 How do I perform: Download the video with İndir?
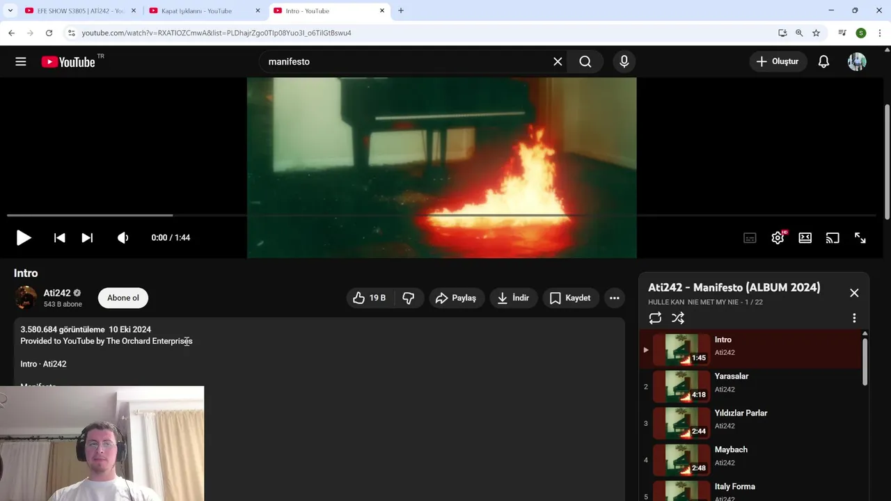tap(514, 298)
